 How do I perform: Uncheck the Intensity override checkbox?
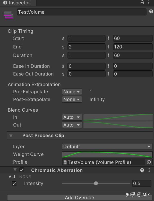coord(14,183)
